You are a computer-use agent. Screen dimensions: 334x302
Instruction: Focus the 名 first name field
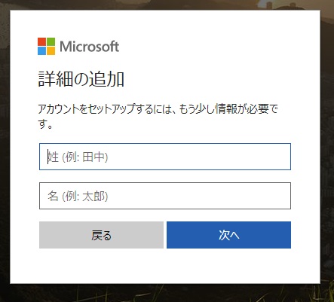pos(165,196)
